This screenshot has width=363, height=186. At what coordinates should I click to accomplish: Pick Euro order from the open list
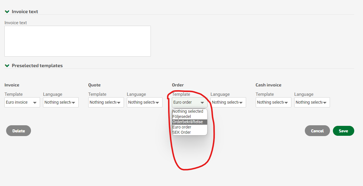(190, 127)
